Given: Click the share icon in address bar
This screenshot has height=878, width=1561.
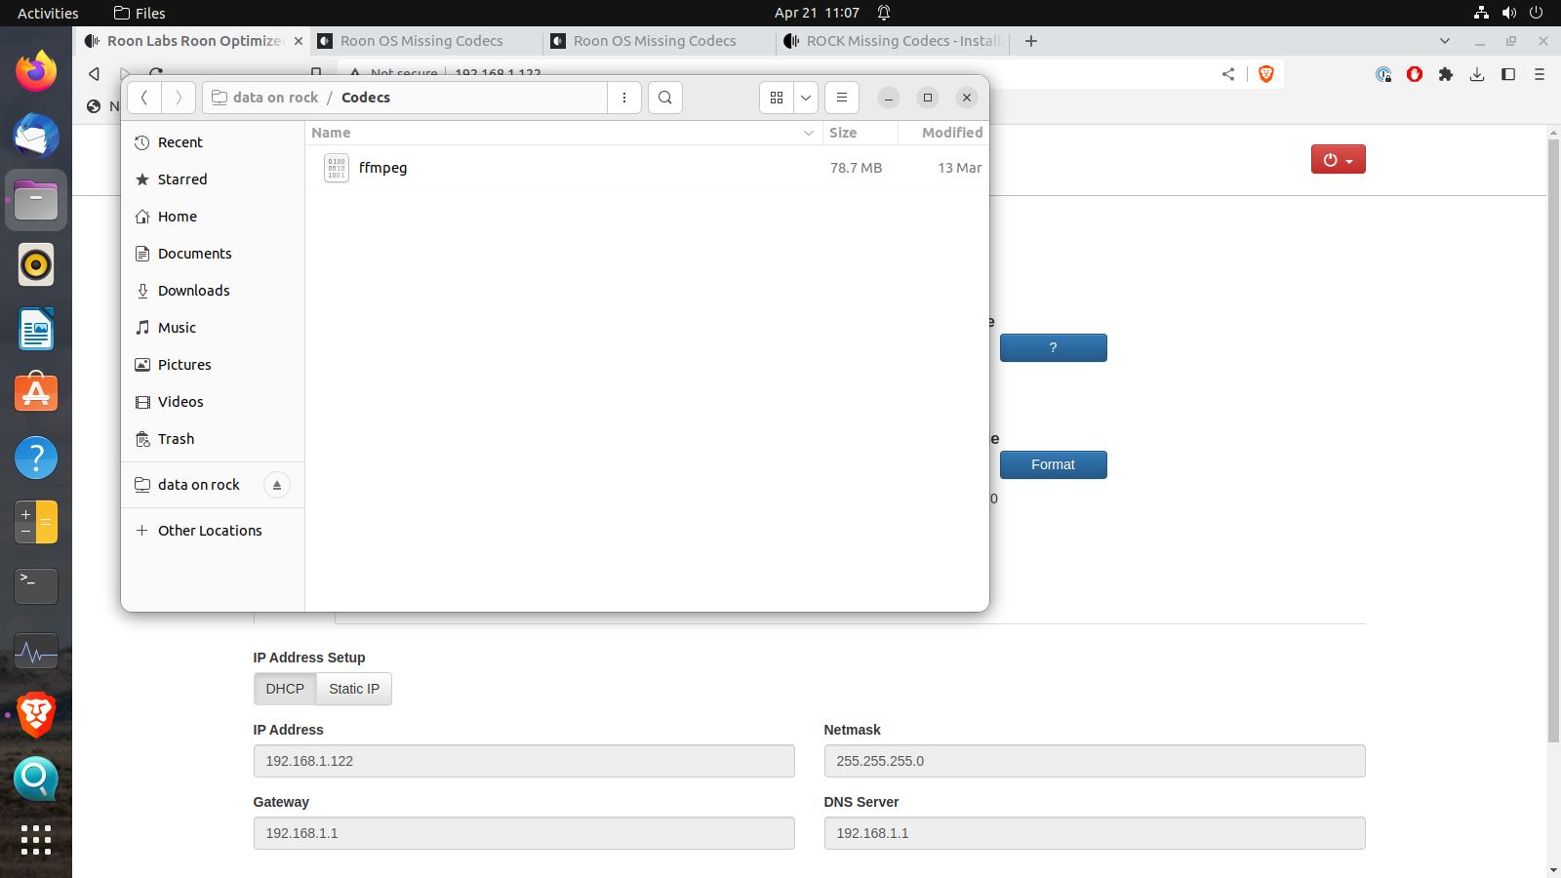Looking at the screenshot, I should pos(1228,74).
